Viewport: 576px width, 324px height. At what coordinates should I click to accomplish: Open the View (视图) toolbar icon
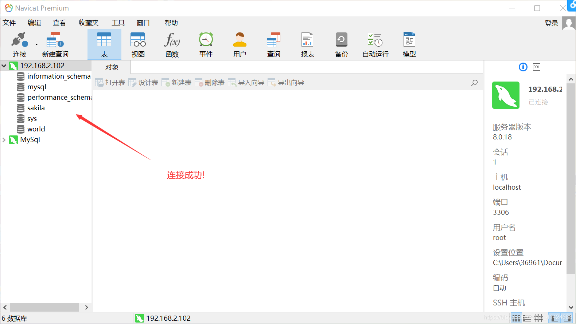coord(138,40)
